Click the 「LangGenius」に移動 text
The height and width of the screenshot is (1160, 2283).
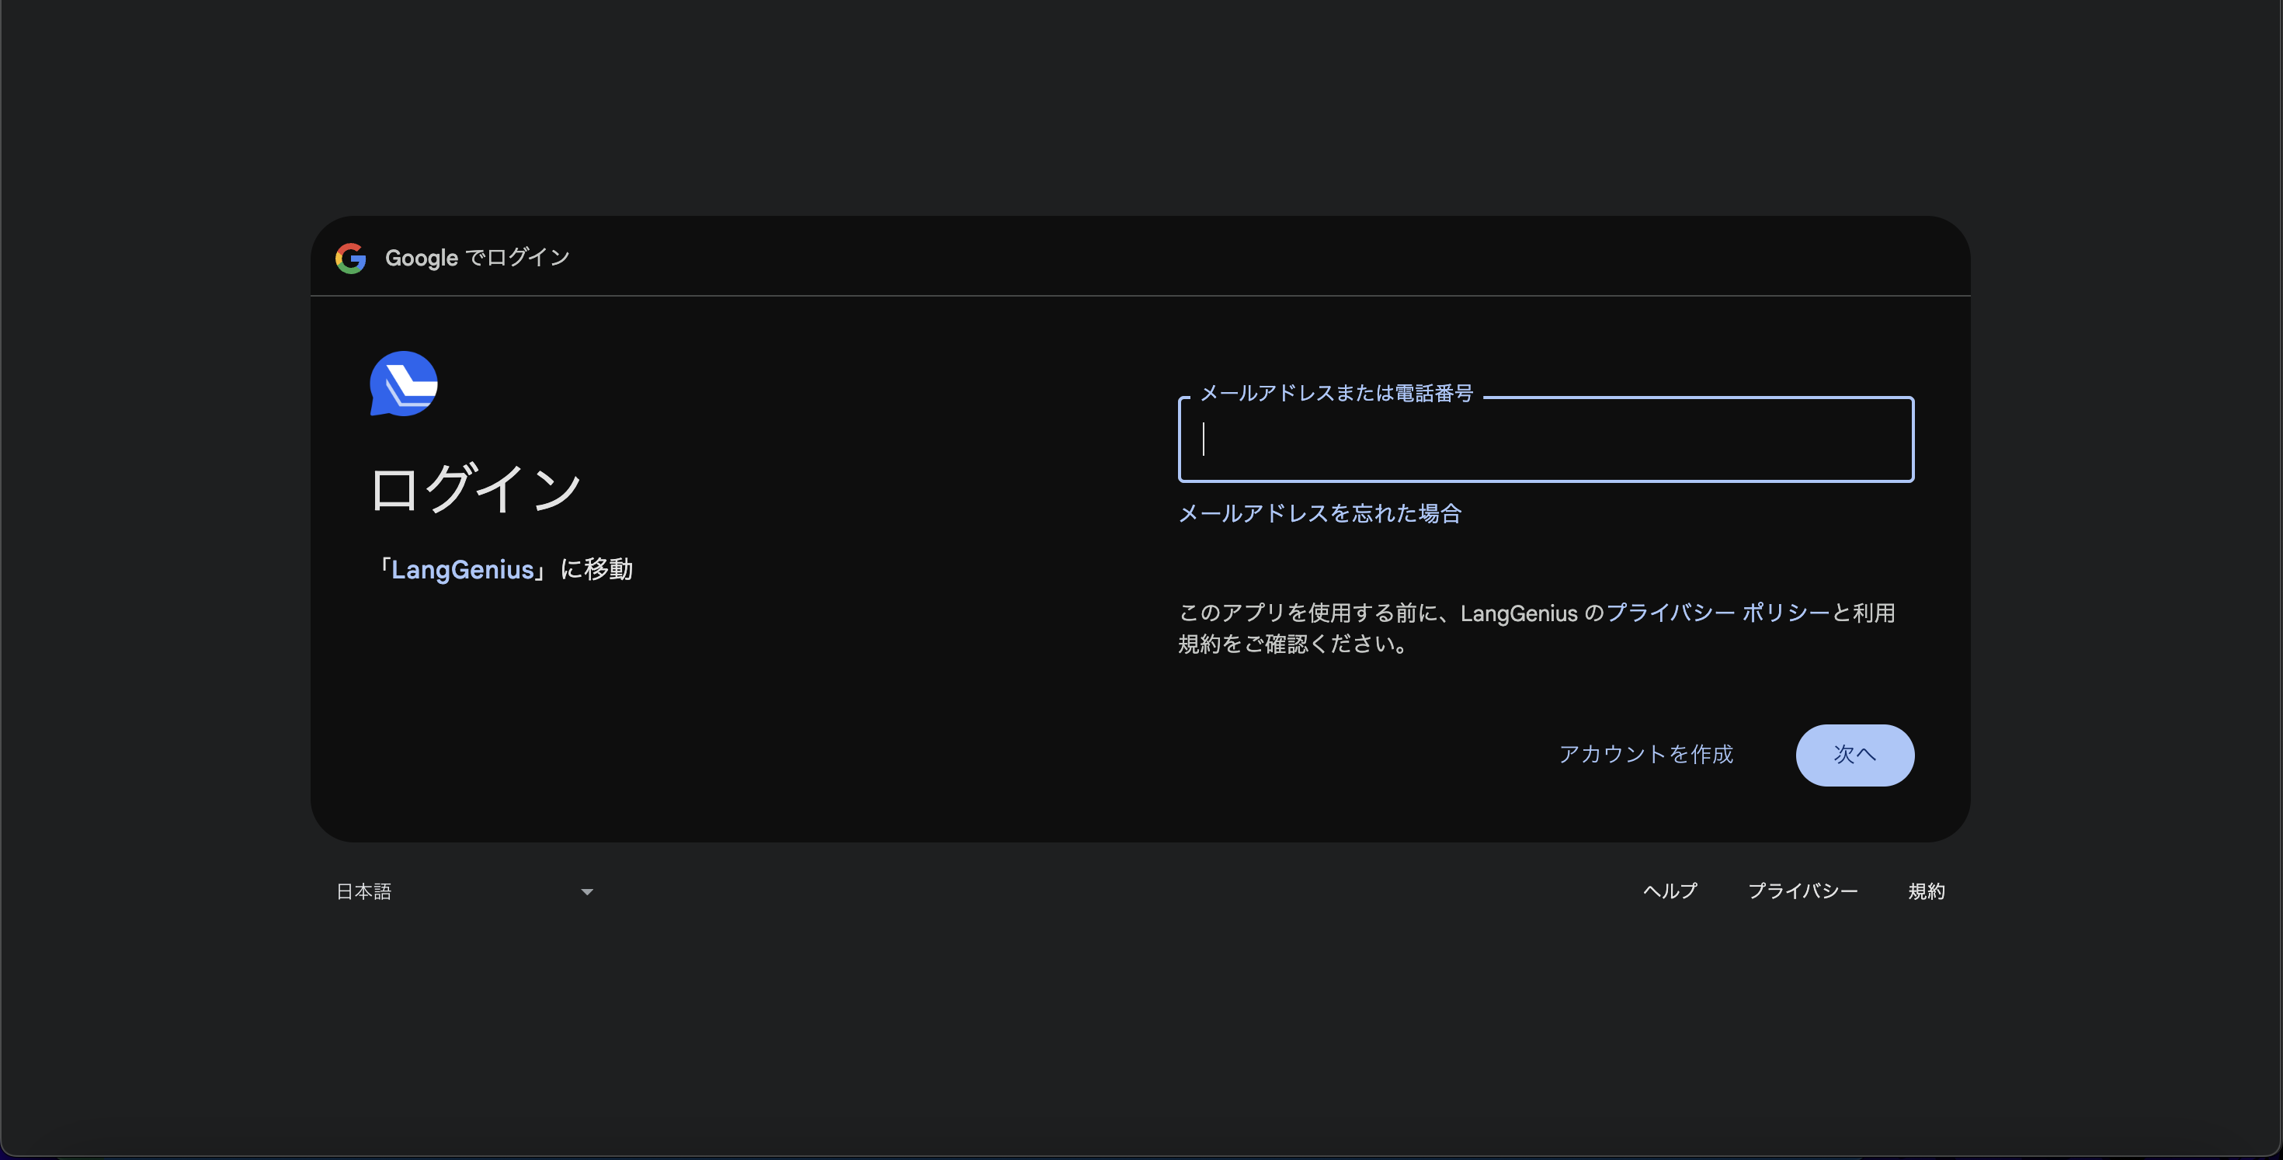[506, 569]
